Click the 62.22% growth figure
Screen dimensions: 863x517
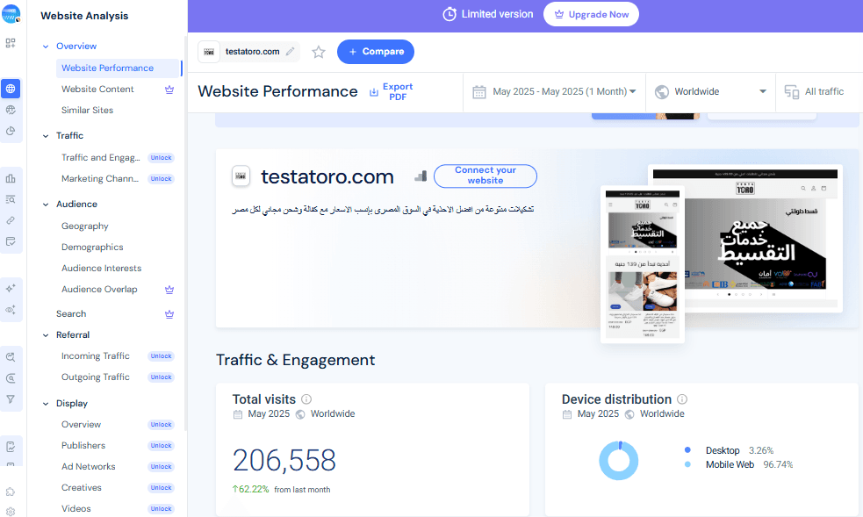coord(250,489)
